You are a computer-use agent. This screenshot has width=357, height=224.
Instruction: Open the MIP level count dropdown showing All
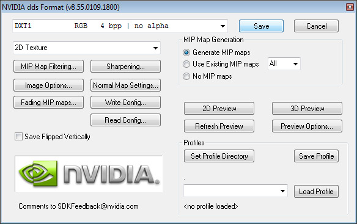coord(284,63)
